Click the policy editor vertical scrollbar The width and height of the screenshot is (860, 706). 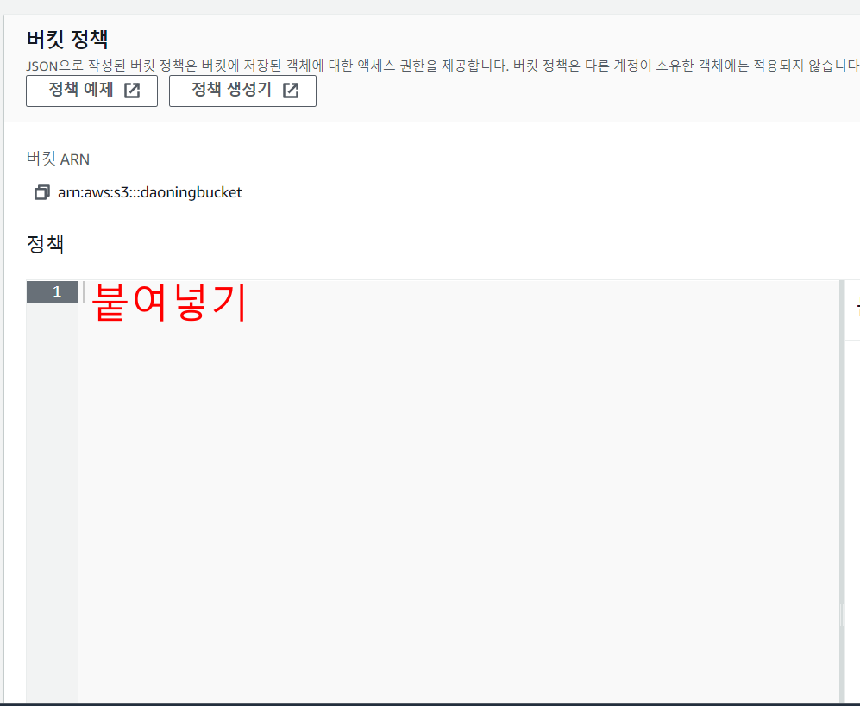[842, 491]
